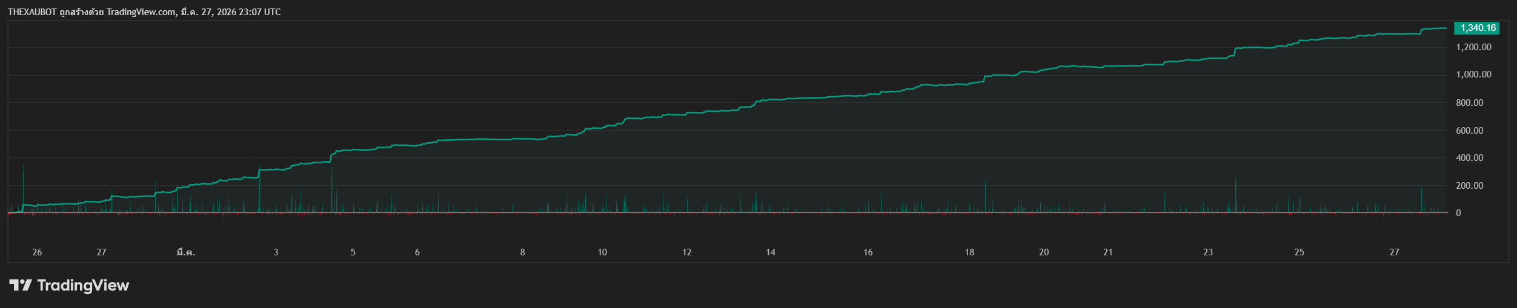
Task: Click the 1,000.00 price axis label
Action: pos(1473,74)
